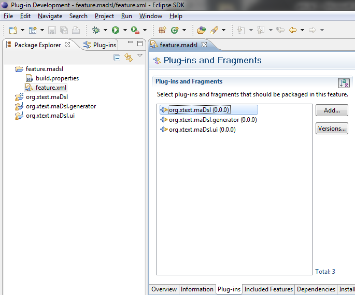This screenshot has height=295, width=355.
Task: Collapse all in Package Explorer
Action: [x=117, y=58]
